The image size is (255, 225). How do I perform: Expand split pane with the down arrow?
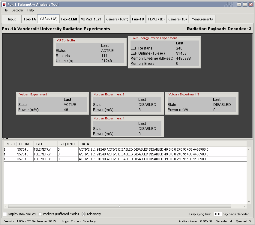pyautogui.click(x=7, y=139)
